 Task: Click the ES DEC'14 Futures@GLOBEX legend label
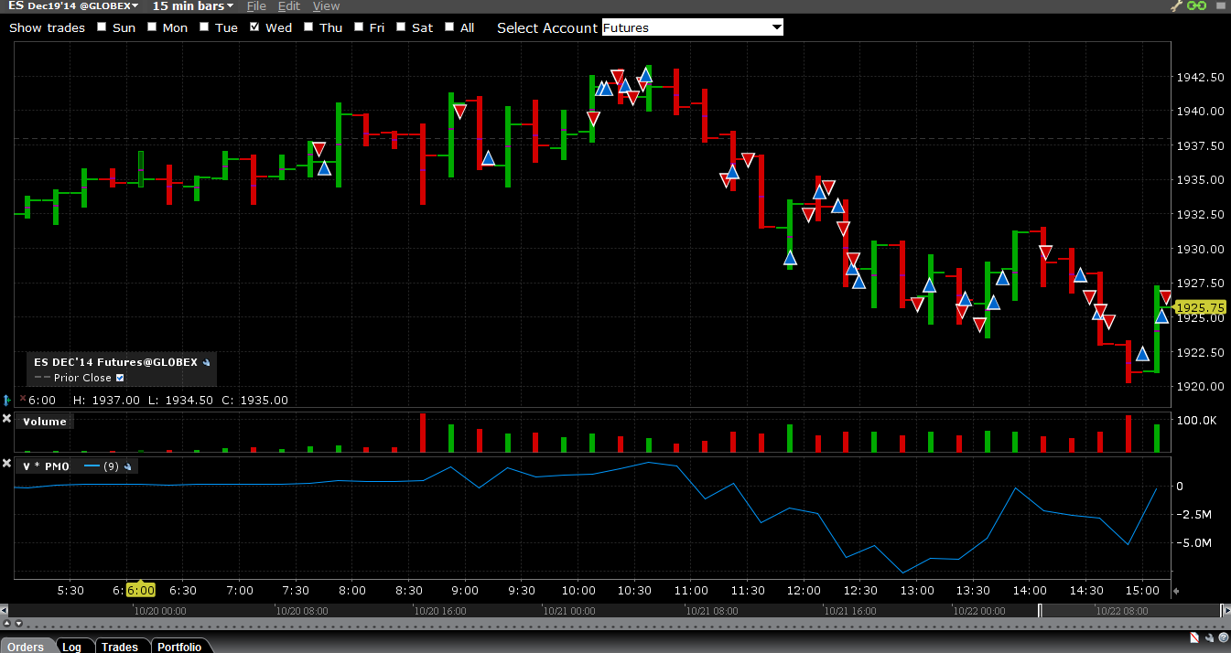(x=115, y=362)
